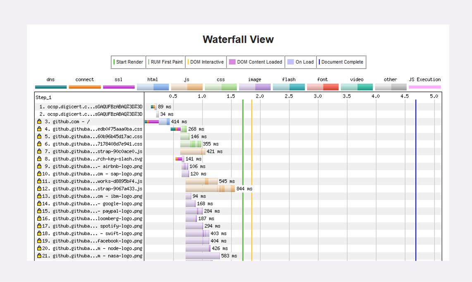Click the 844 ms bar of request 12
The height and width of the screenshot is (282, 472).
[x=210, y=189]
